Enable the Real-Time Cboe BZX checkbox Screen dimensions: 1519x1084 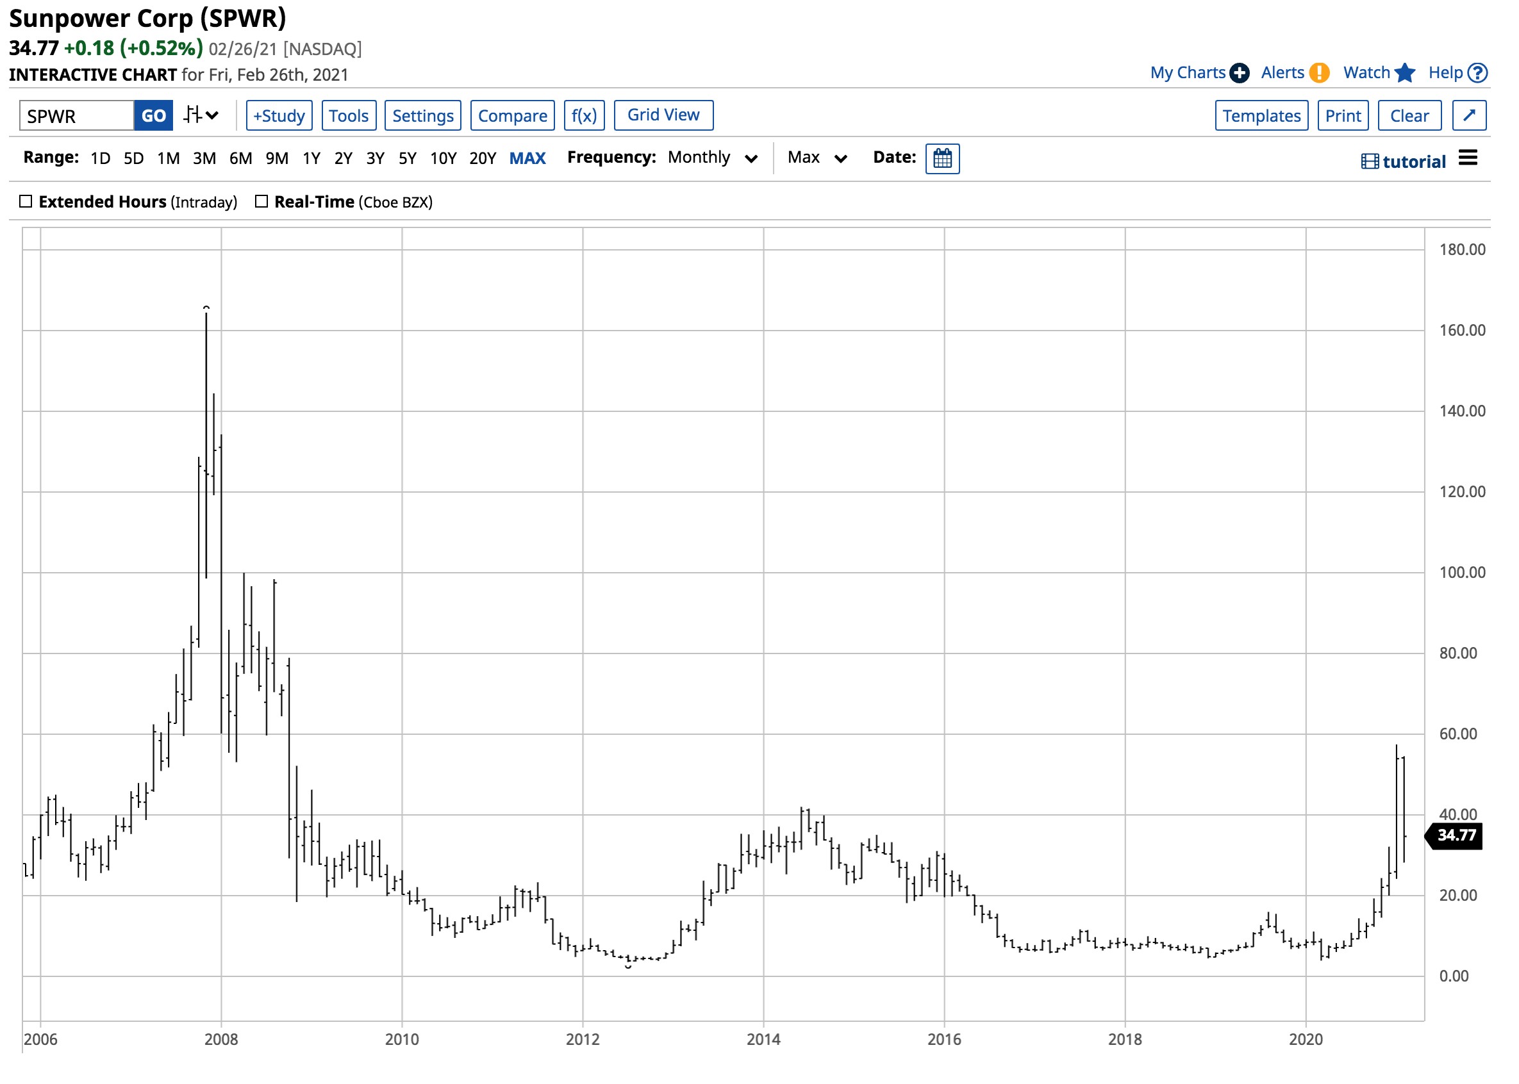[261, 201]
